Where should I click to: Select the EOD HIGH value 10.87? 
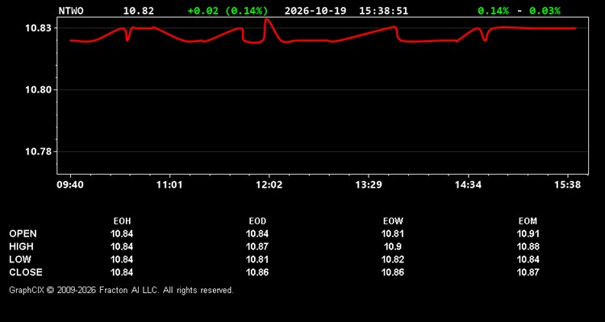click(257, 246)
